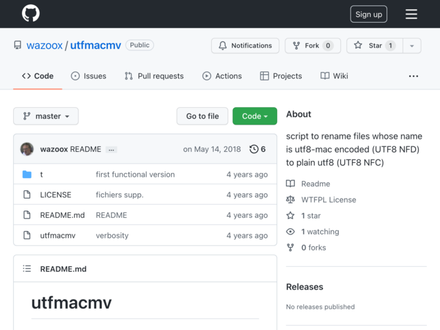Show more repository tabs menu
440x330 pixels.
[413, 76]
